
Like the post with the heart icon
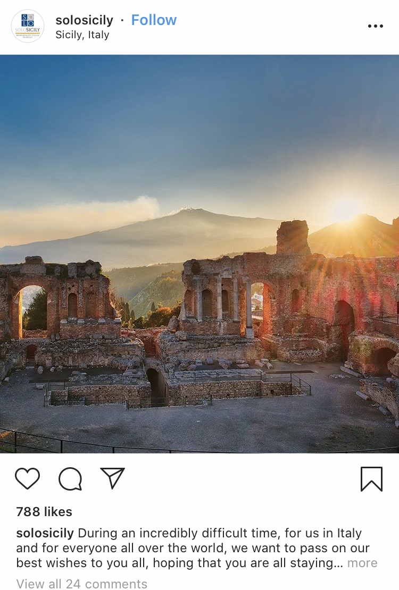click(28, 478)
